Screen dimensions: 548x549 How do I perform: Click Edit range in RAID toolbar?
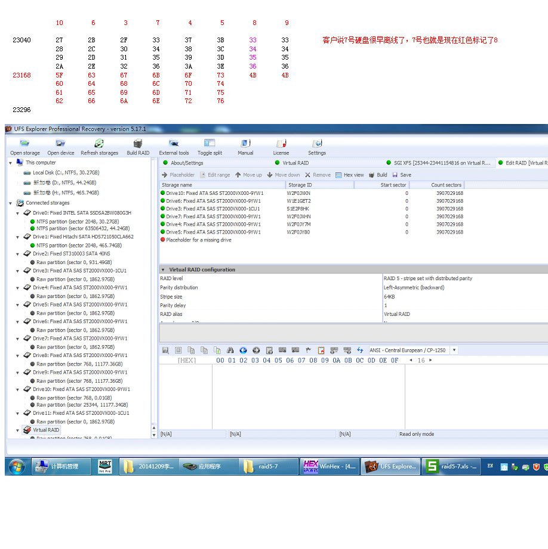click(x=215, y=175)
